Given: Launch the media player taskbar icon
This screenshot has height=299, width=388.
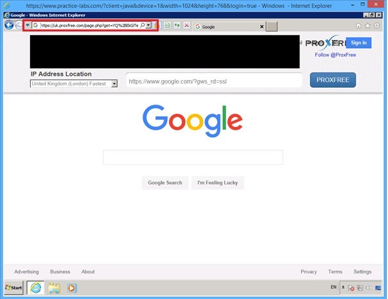Looking at the screenshot, I should click(72, 288).
